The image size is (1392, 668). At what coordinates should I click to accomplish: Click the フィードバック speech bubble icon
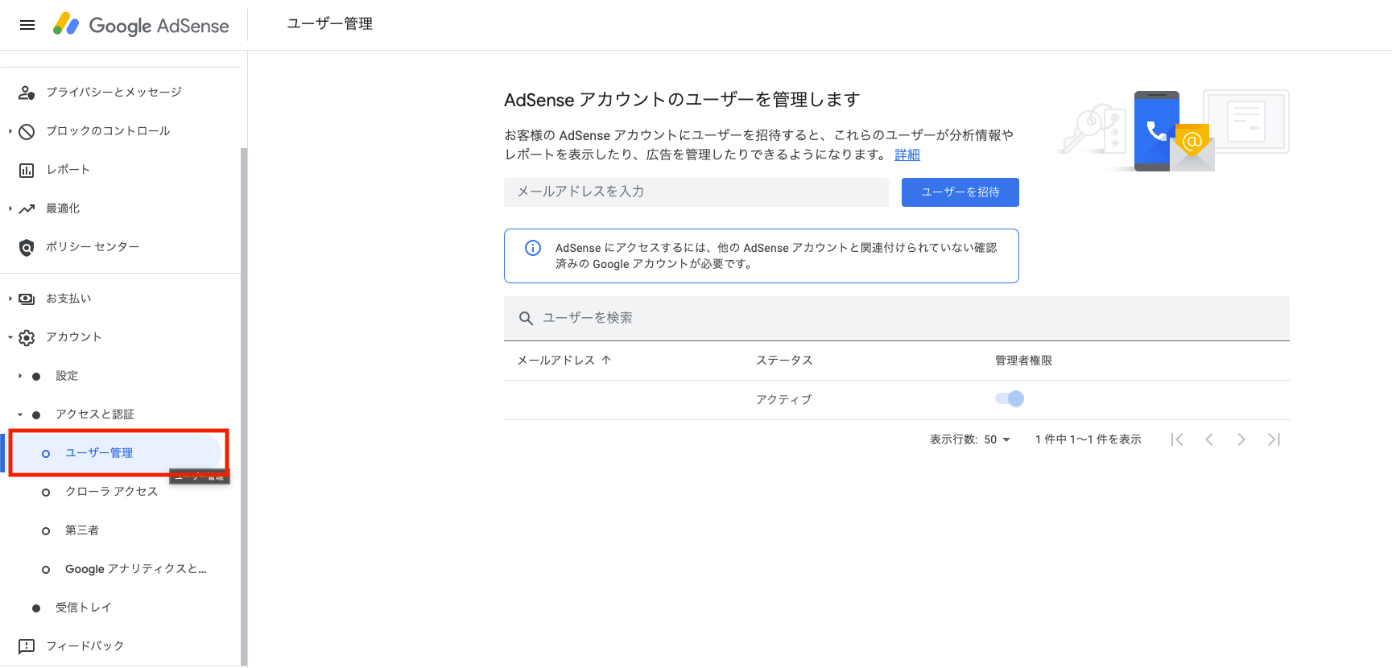27,646
